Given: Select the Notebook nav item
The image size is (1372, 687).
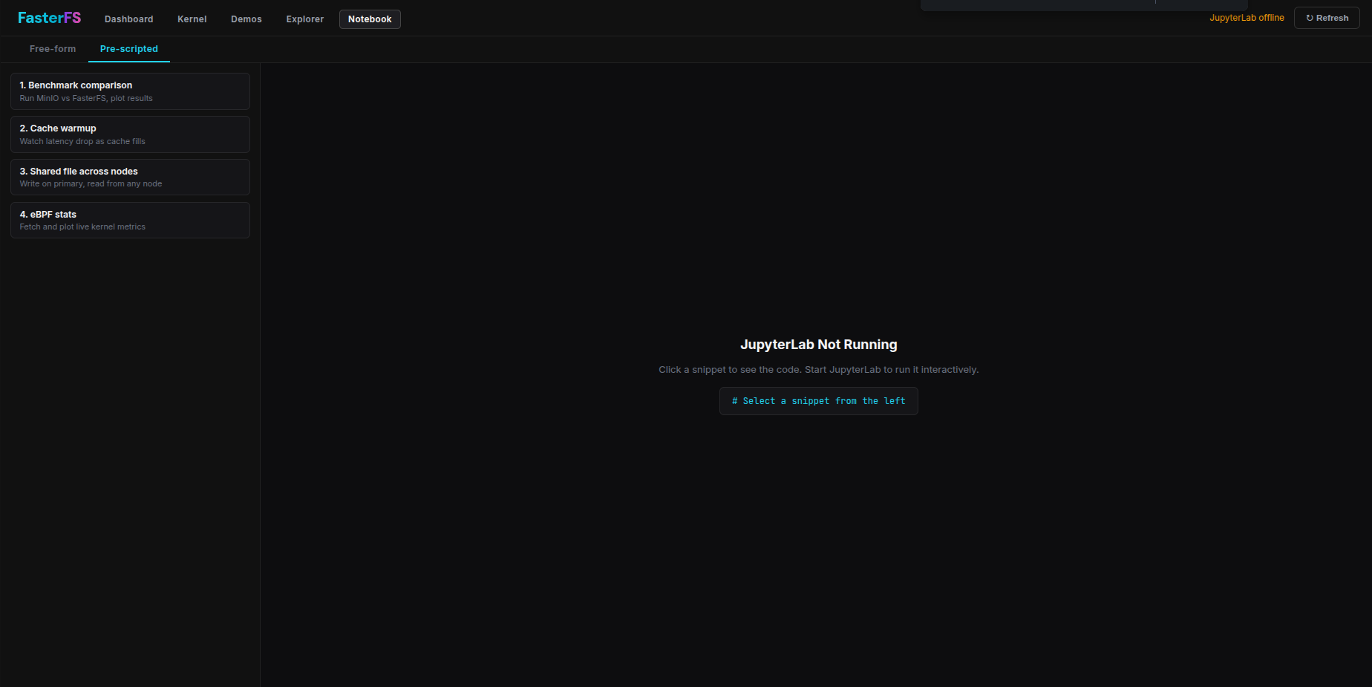Looking at the screenshot, I should 370,19.
